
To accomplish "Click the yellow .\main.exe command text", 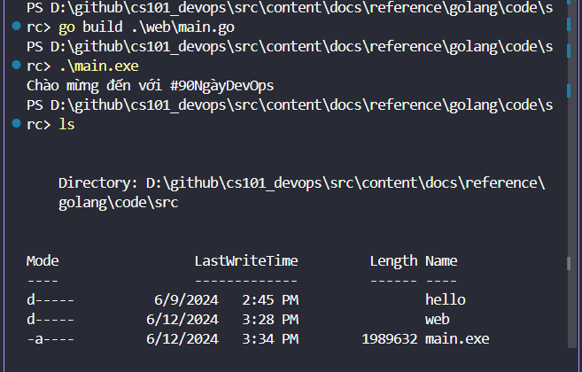I will coord(98,66).
